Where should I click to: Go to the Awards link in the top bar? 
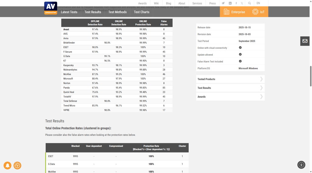143,3
